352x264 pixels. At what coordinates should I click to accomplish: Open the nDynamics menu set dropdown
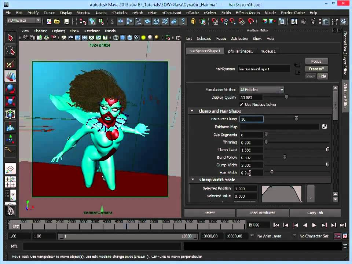(24, 21)
